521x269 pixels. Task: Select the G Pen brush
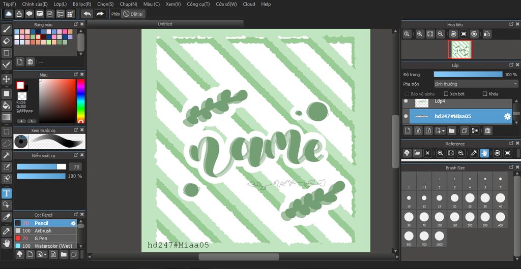pos(45,238)
